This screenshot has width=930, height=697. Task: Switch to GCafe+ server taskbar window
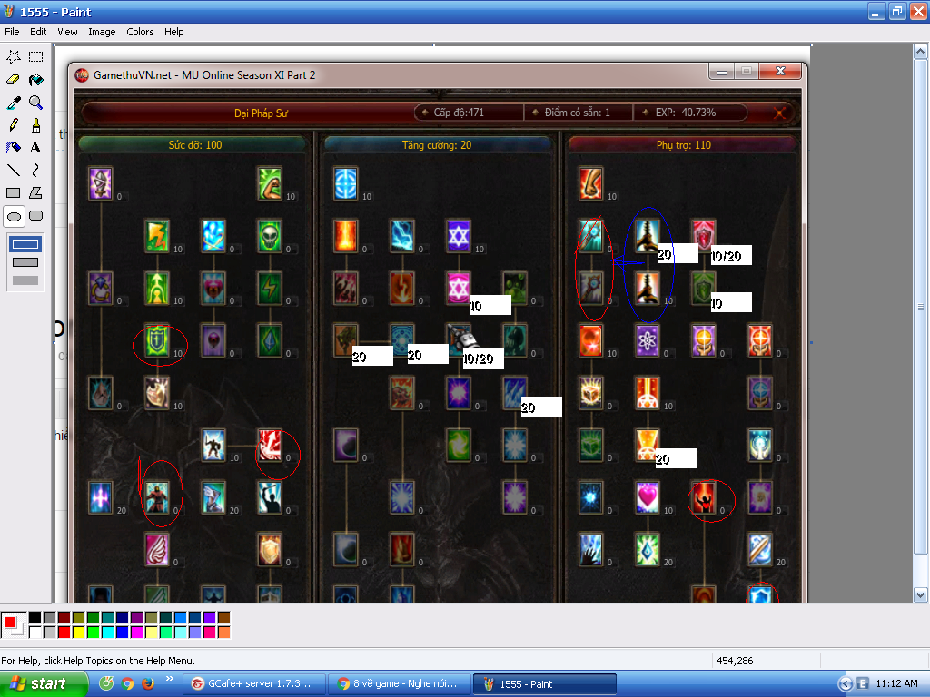[254, 684]
